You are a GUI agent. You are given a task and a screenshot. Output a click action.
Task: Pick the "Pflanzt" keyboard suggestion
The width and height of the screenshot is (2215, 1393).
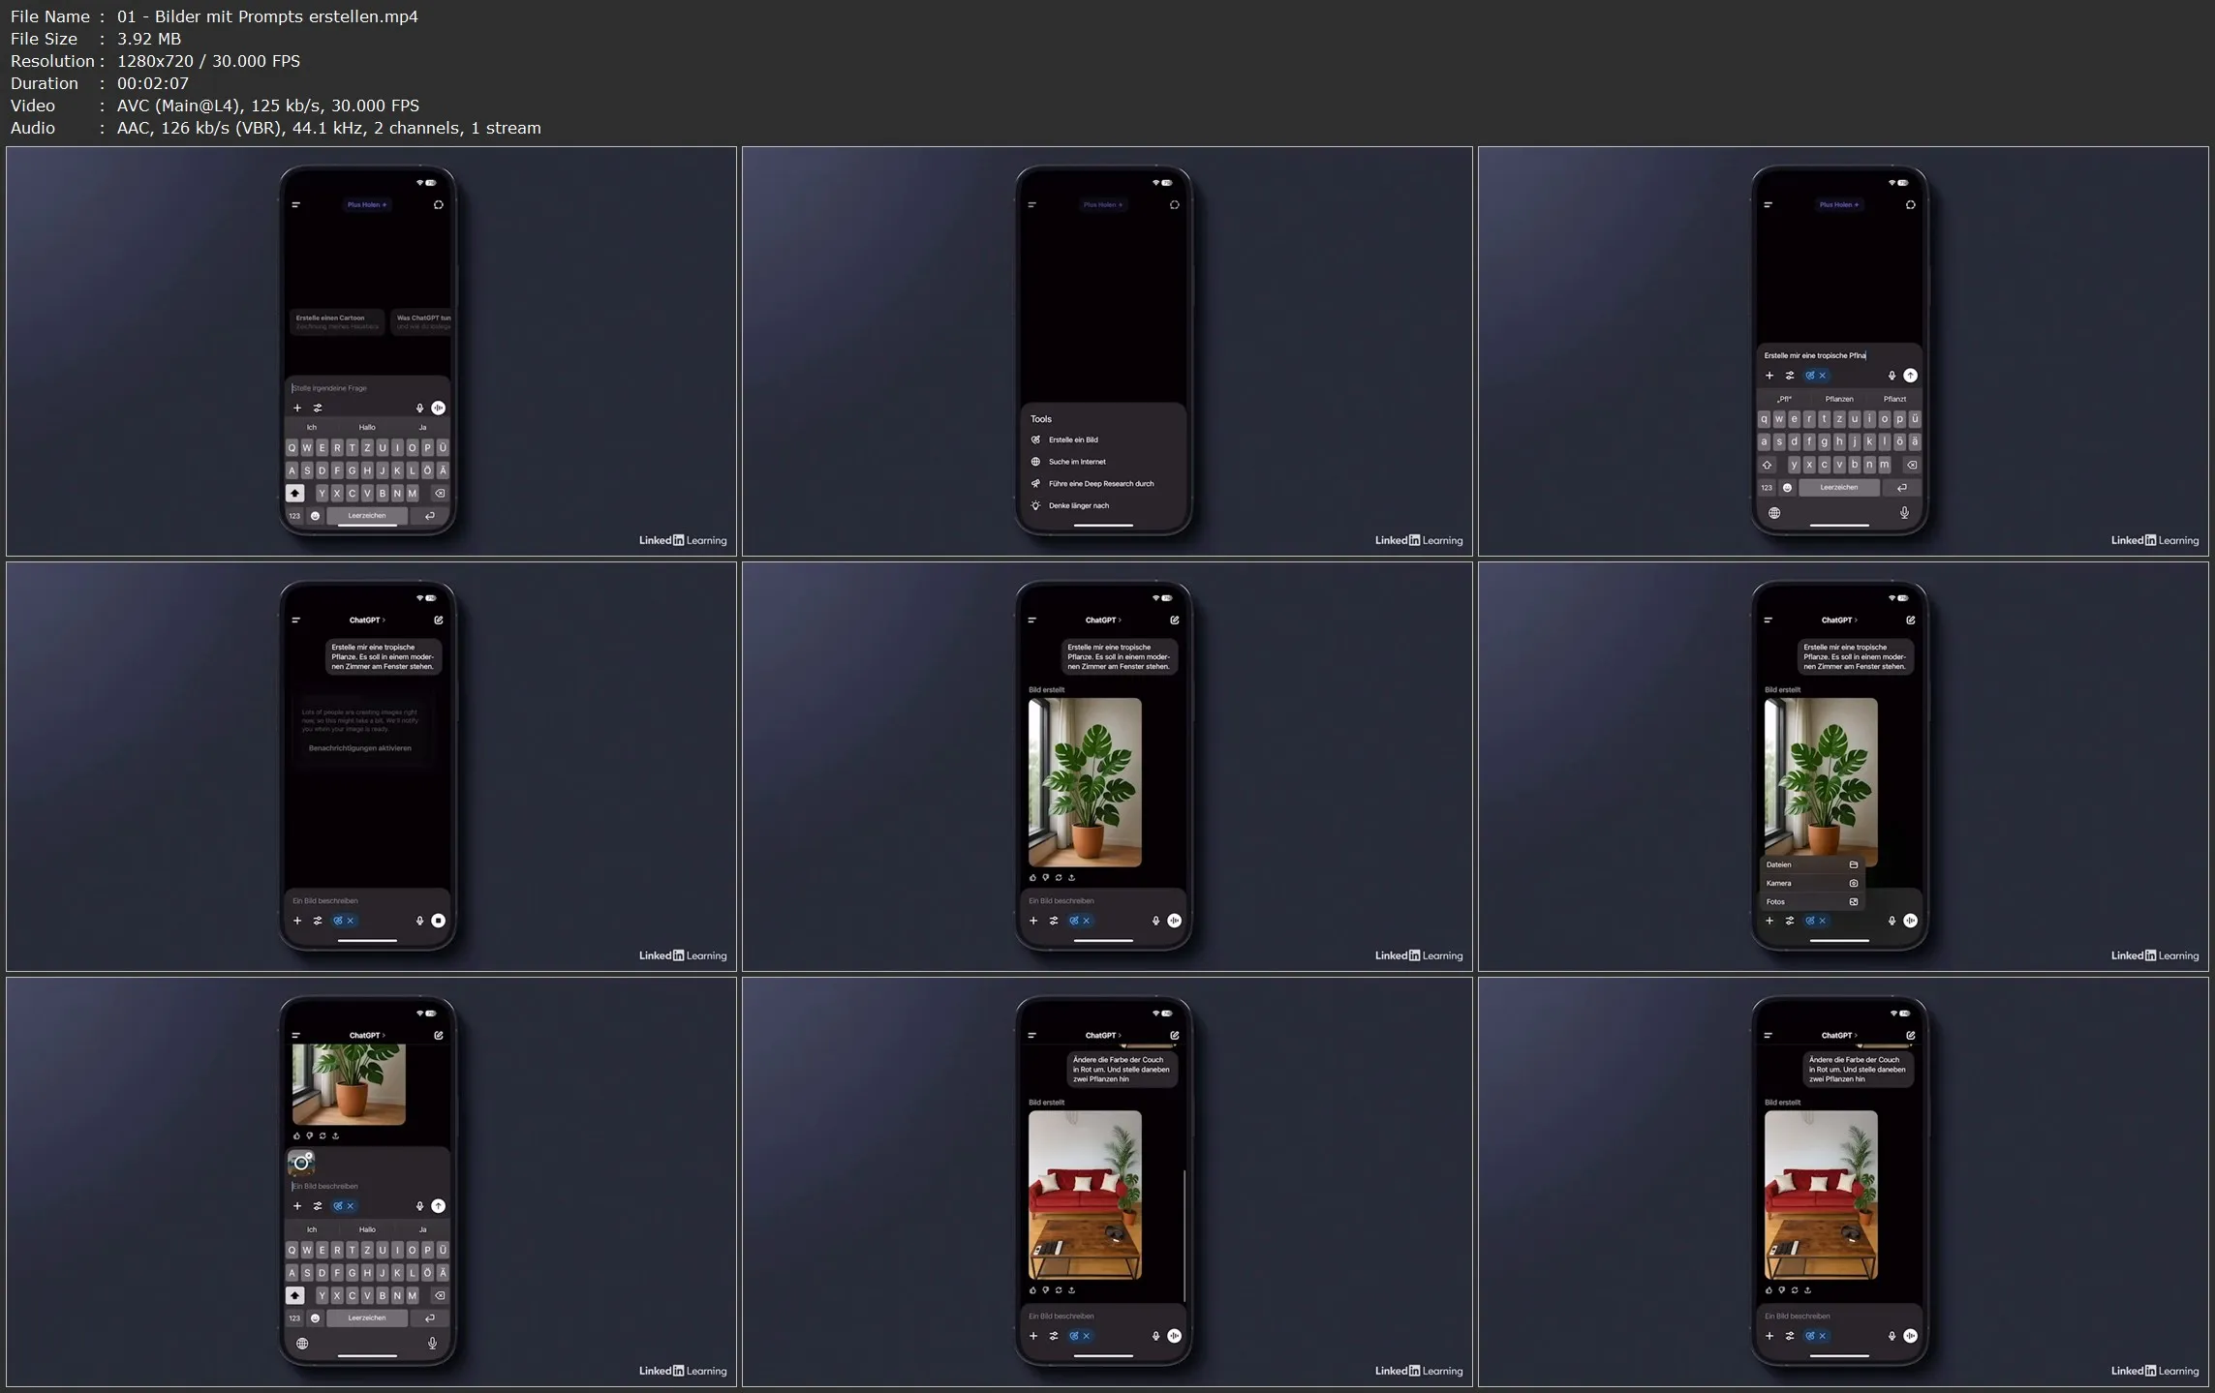point(1894,399)
